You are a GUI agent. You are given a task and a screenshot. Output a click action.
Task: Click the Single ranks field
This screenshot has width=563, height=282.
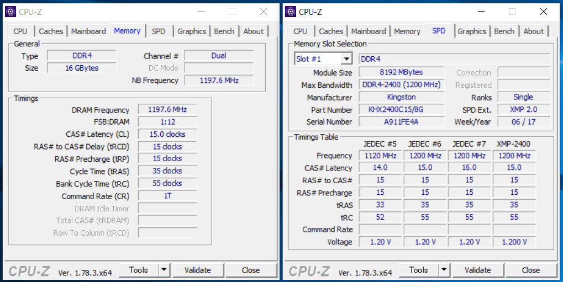(x=524, y=97)
